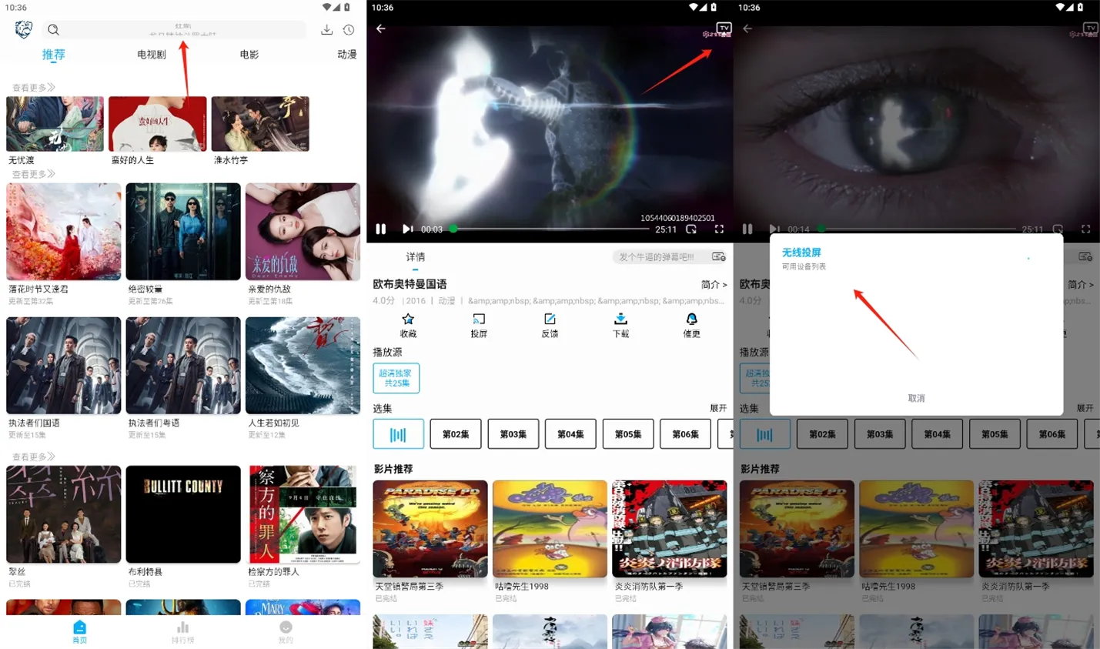This screenshot has height=649, width=1100.
Task: Open the 落花时节又逢君 poster
Action: click(64, 232)
